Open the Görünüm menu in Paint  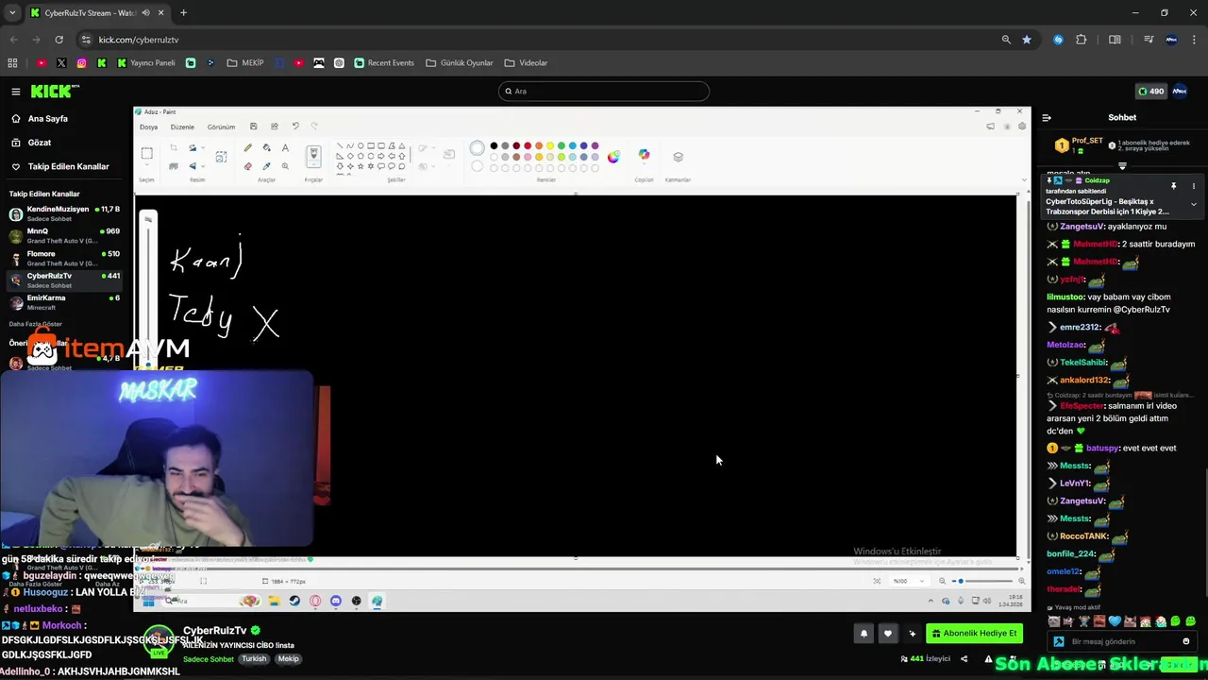coord(221,127)
